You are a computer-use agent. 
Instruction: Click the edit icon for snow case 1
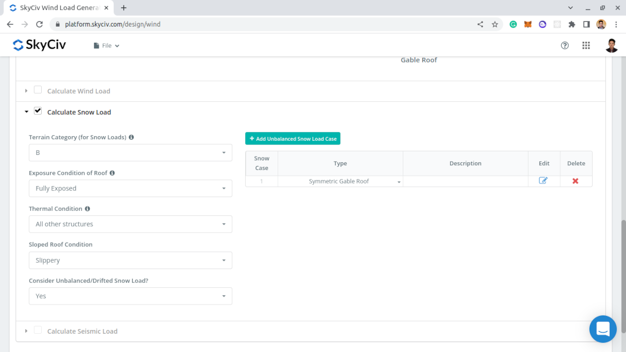pos(543,180)
